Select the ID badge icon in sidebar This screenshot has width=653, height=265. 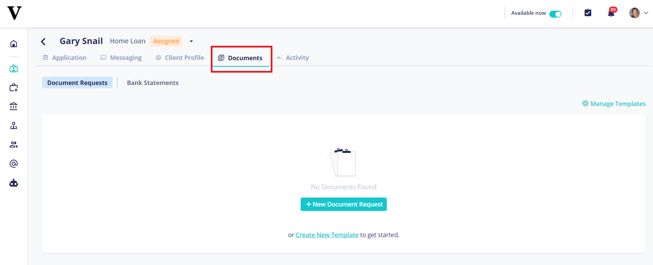click(x=13, y=69)
